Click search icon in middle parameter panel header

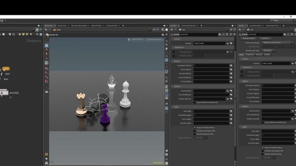pos(227,35)
